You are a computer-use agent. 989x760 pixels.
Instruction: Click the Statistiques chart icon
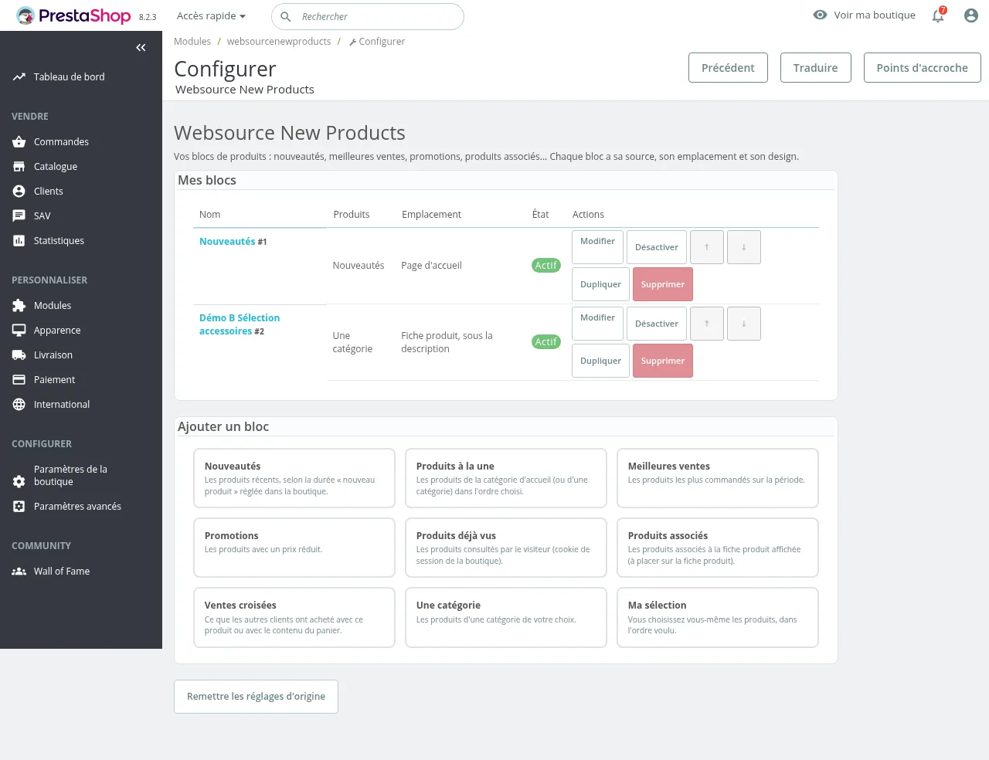(x=19, y=241)
